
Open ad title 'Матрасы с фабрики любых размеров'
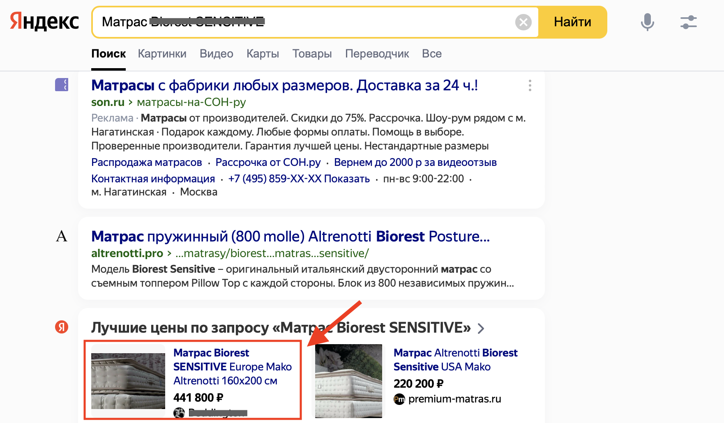284,85
